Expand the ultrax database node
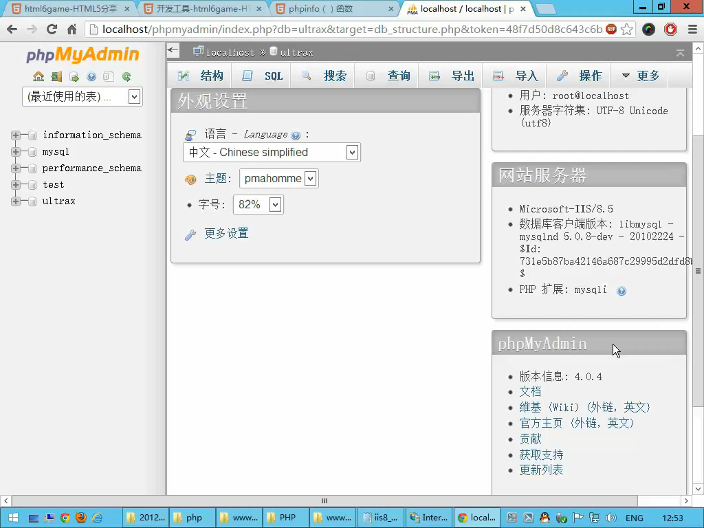 16,201
